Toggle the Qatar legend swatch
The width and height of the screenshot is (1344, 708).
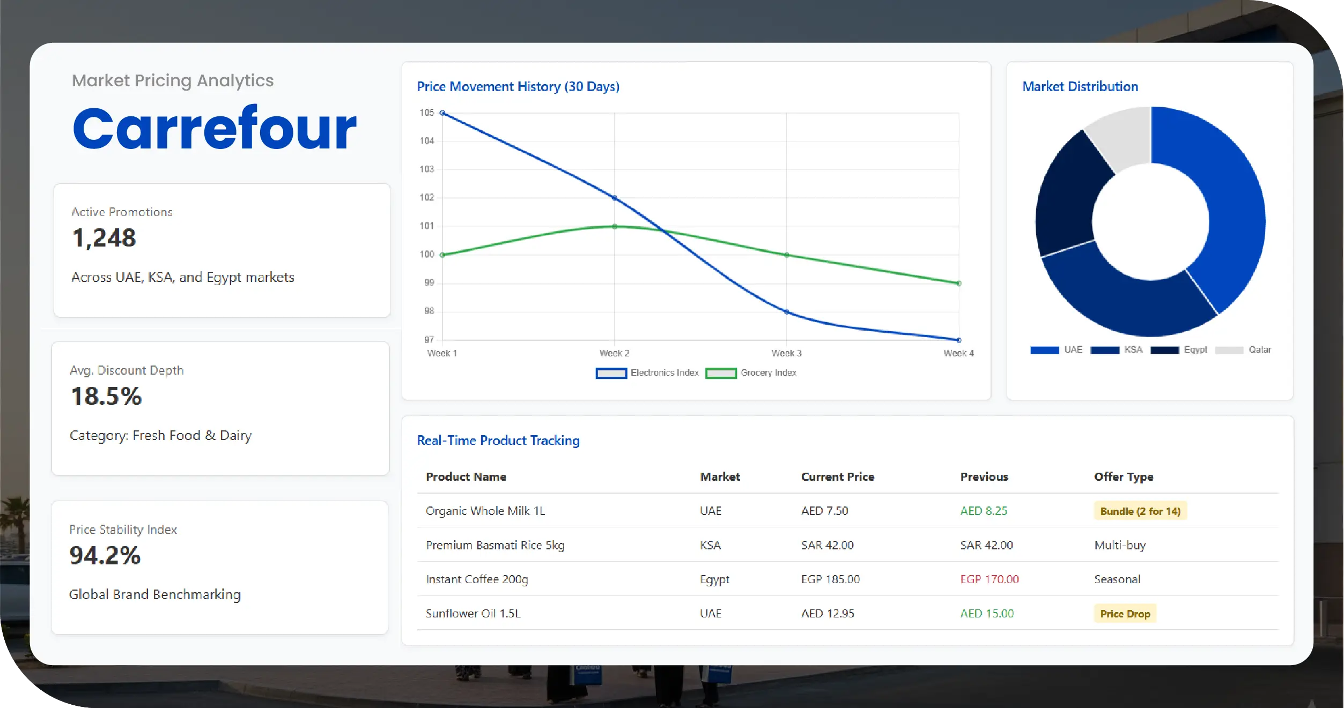click(x=1229, y=350)
